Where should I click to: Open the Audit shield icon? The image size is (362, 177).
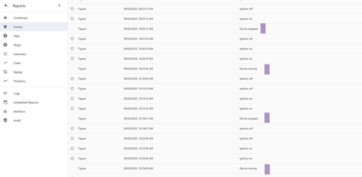tap(5, 121)
